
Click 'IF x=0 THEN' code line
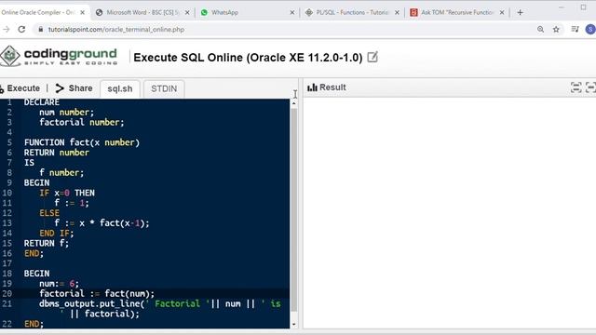(67, 193)
